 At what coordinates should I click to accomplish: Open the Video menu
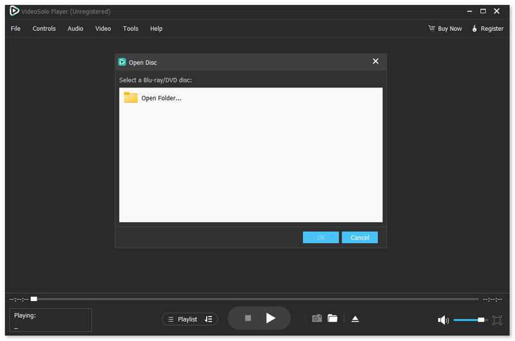[103, 28]
